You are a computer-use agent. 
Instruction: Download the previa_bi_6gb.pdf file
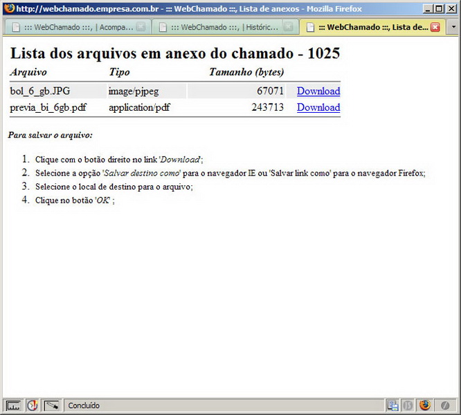click(318, 107)
